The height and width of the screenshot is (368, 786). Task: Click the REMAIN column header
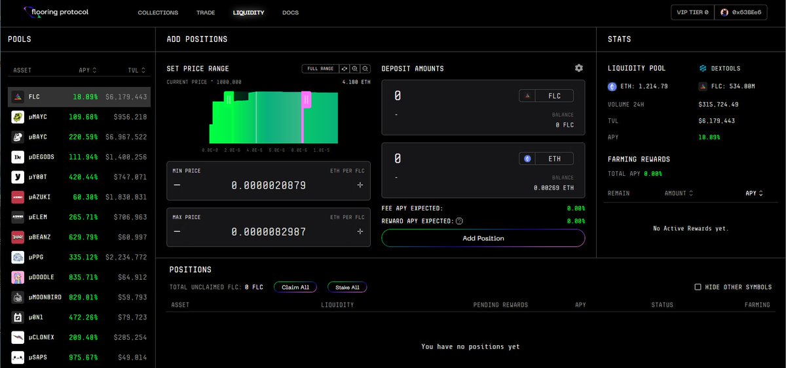618,193
